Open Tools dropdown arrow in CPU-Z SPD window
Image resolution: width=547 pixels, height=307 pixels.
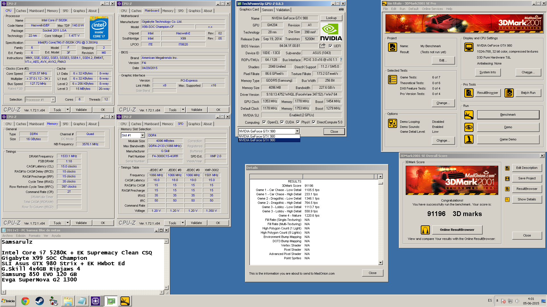point(183,223)
